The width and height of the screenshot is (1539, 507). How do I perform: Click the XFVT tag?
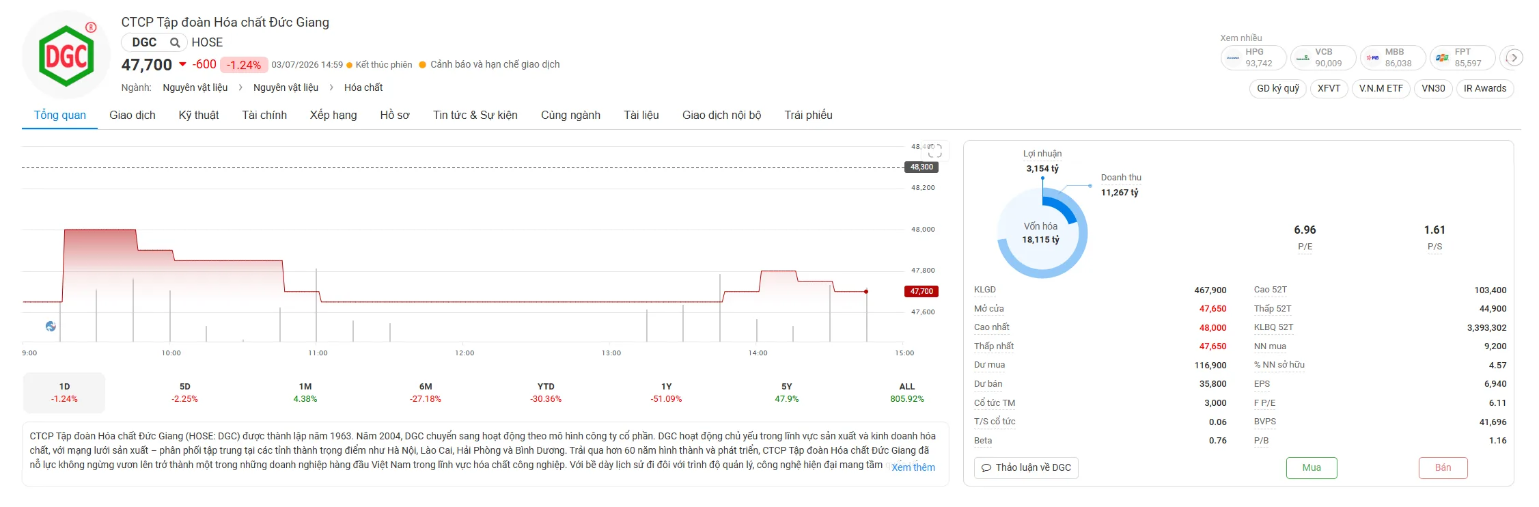coord(1329,89)
